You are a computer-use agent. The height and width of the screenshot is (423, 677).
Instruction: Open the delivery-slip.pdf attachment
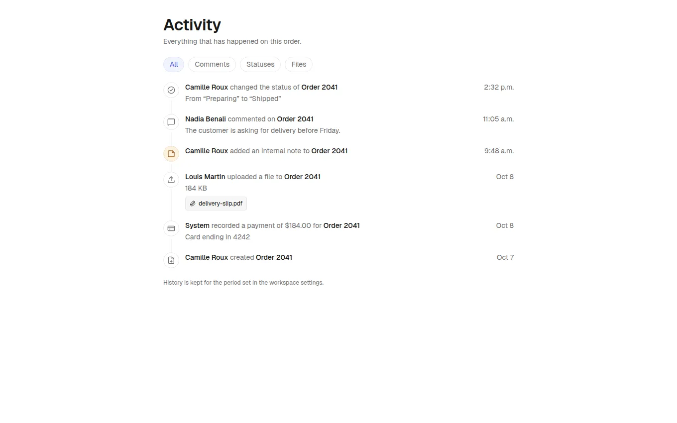pyautogui.click(x=216, y=204)
